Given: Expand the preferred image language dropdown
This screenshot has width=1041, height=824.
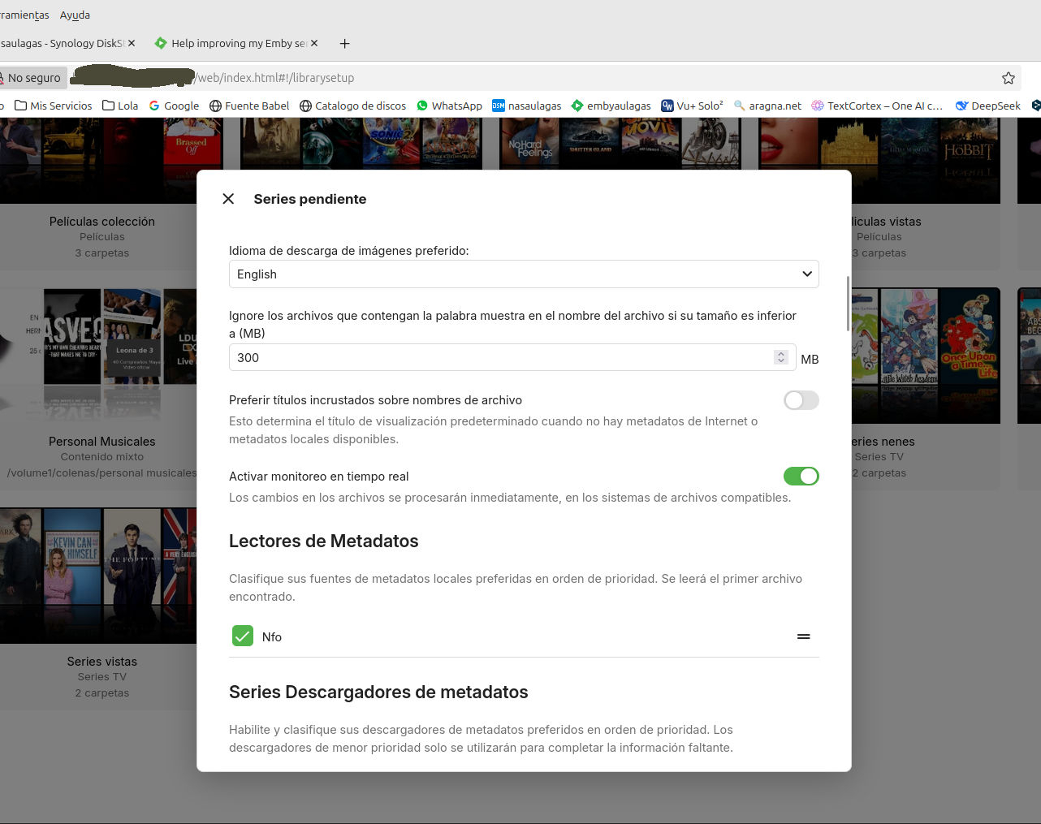Looking at the screenshot, I should [523, 274].
